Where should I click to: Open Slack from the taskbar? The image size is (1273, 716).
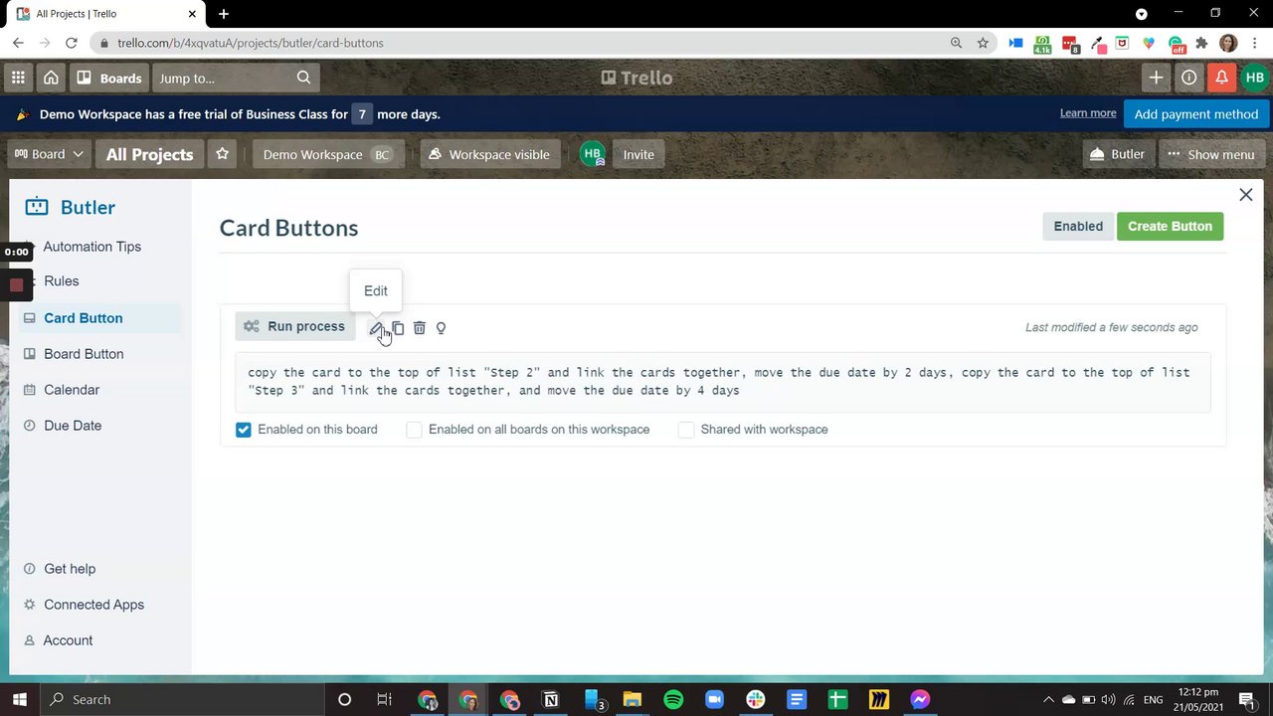pos(756,699)
